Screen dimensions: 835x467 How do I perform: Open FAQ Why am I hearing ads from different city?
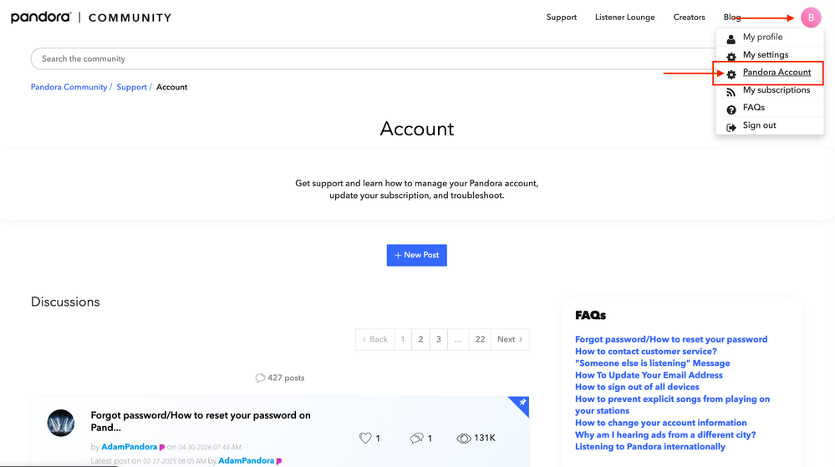tap(665, 434)
